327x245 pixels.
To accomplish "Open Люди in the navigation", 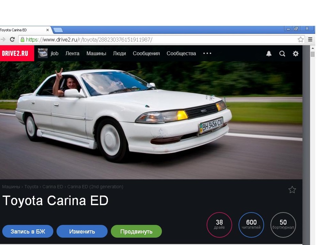I will [120, 53].
